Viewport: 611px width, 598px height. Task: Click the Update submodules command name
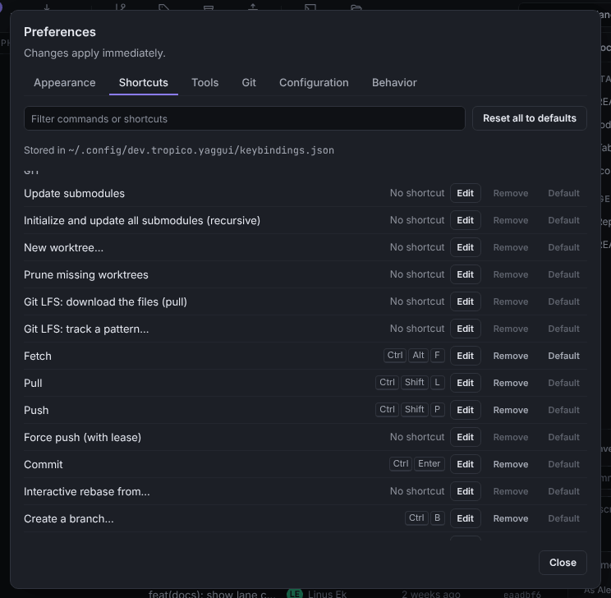pos(74,193)
